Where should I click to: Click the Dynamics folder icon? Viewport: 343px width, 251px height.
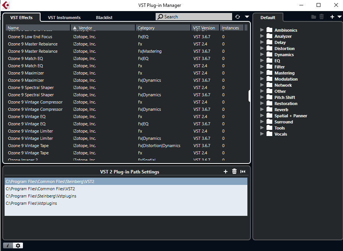[269, 55]
